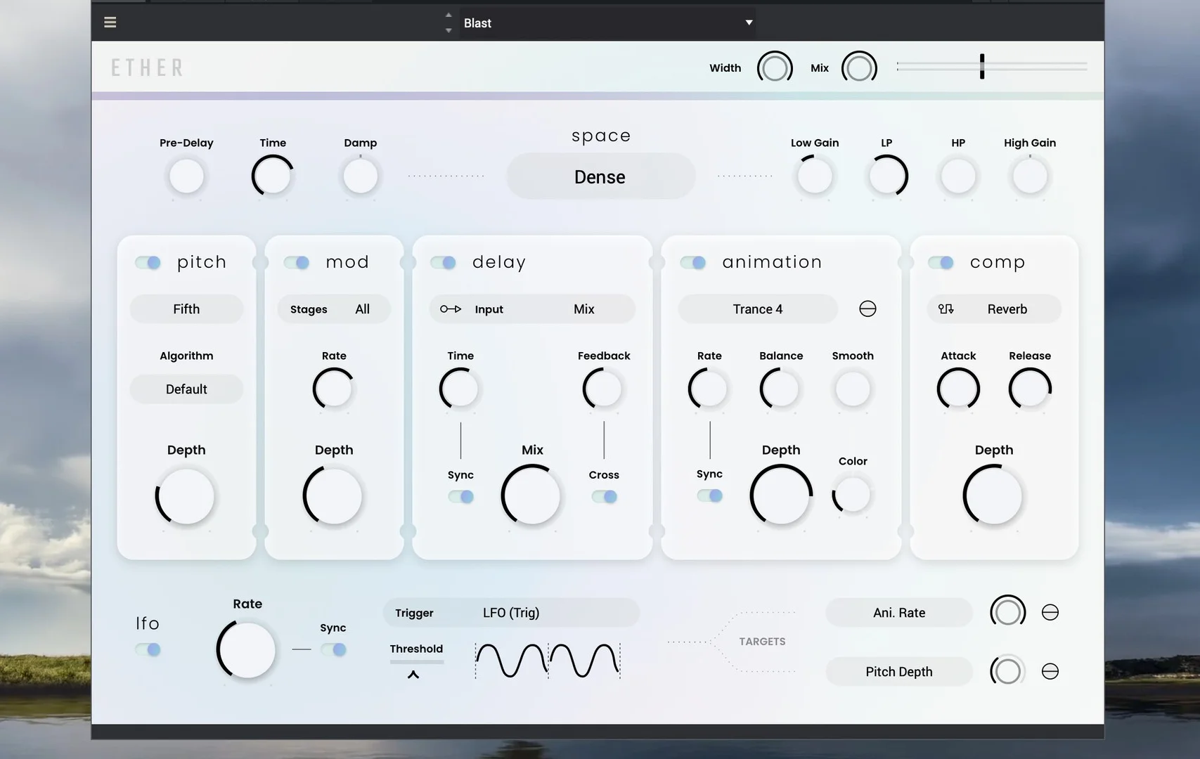Open the Dense space type selector
Viewport: 1200px width, 759px height.
coord(600,177)
